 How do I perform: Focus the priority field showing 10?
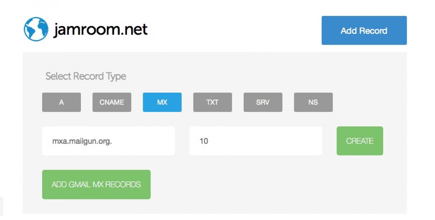[256, 141]
